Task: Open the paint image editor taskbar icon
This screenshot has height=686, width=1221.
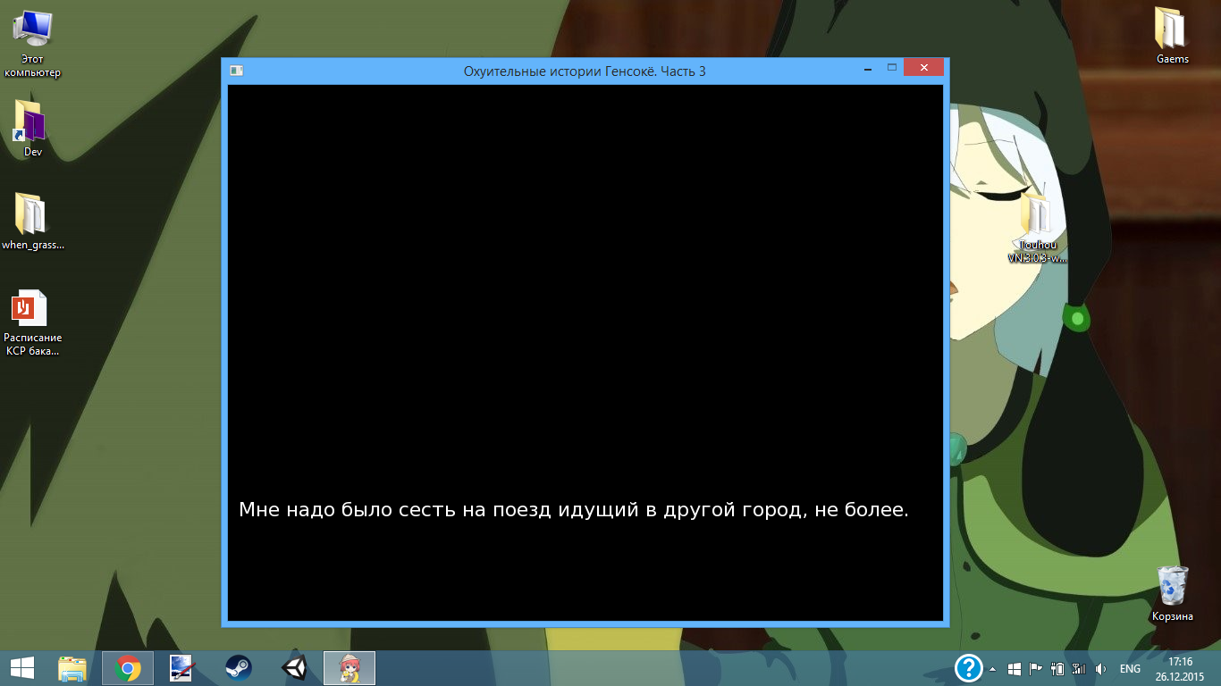Action: 182,668
